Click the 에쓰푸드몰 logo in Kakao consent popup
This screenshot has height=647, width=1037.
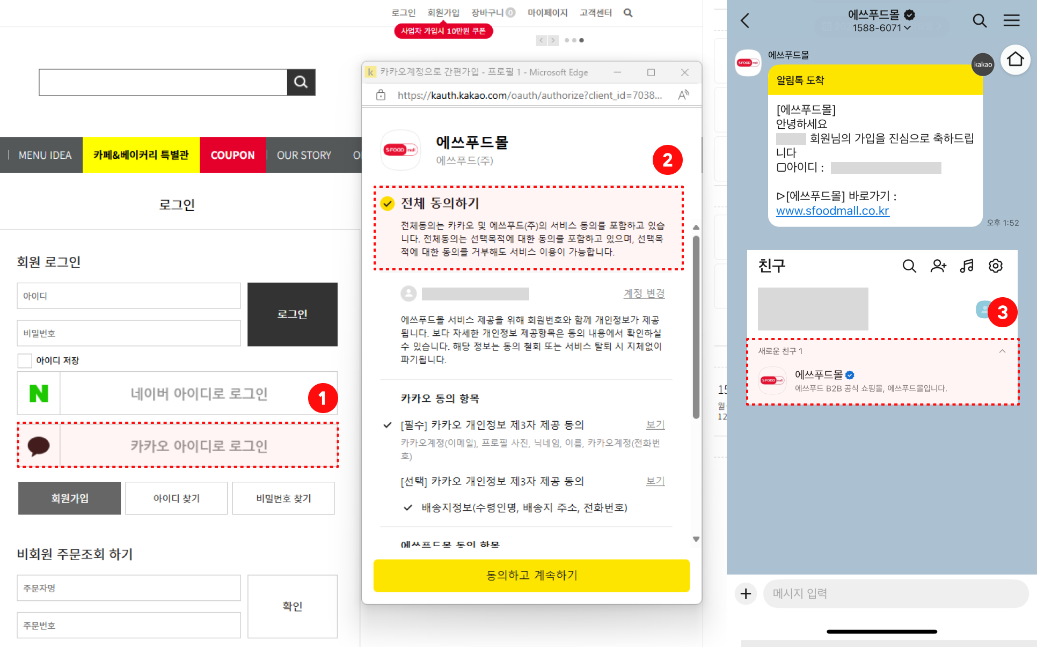(400, 150)
